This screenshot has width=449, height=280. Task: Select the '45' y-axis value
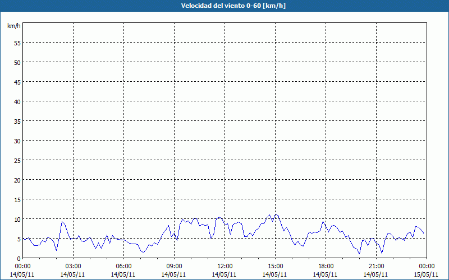[17, 82]
